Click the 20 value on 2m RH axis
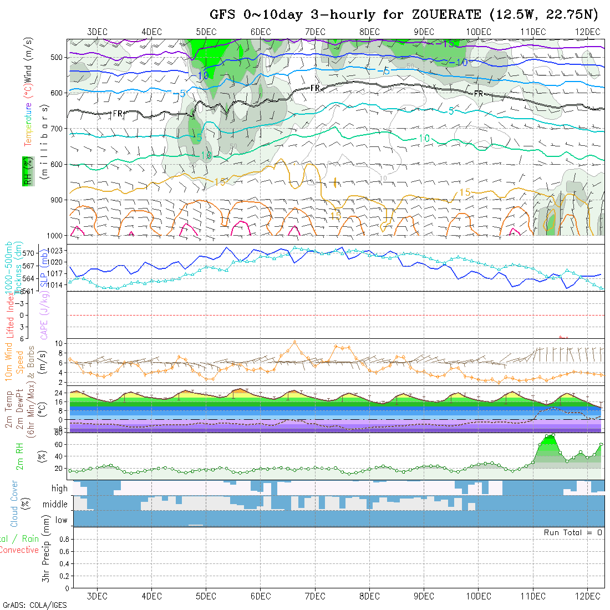Viewport: 610px width, 610px height. pyautogui.click(x=59, y=469)
